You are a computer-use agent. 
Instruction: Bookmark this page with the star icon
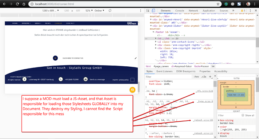tap(218, 4)
